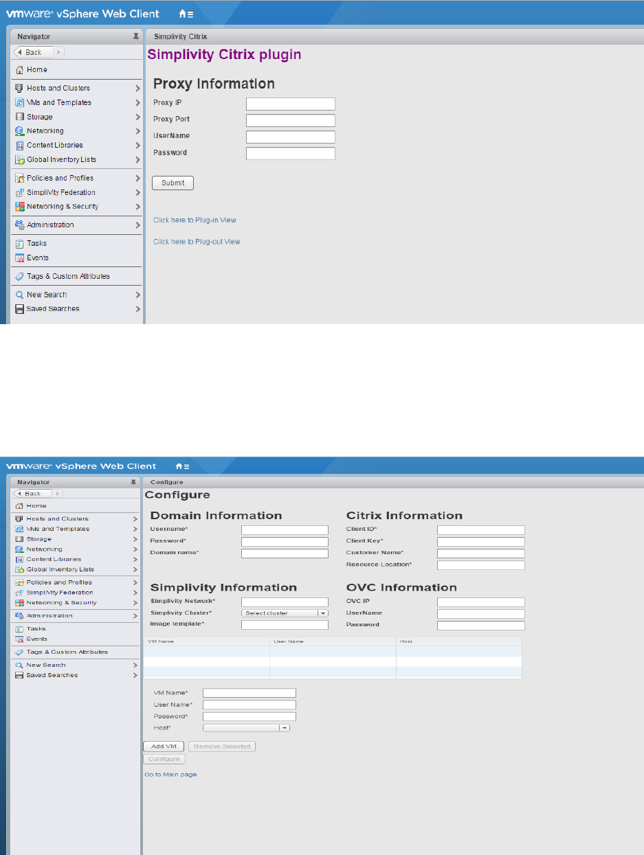Expand Administration chevron in Simplivity Citrix screen
This screenshot has height=855, width=644.
pos(137,225)
